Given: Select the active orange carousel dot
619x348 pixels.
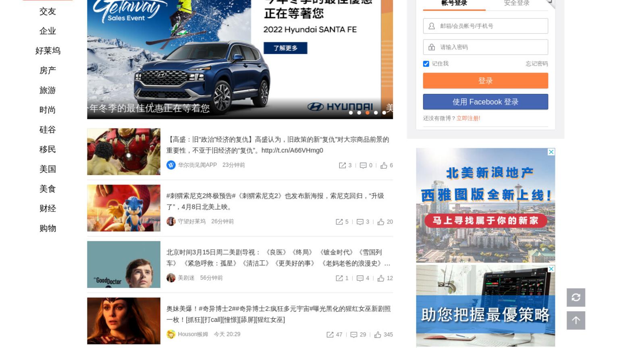Looking at the screenshot, I should [368, 113].
